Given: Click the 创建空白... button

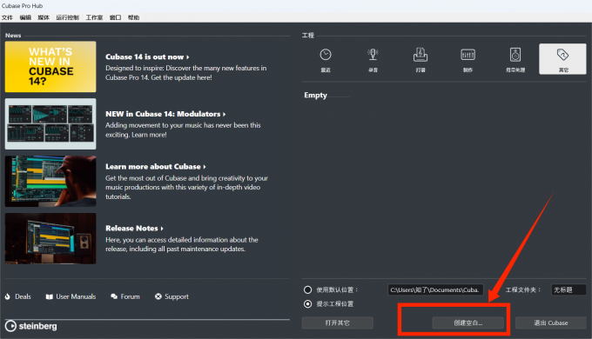Looking at the screenshot, I should (468, 322).
